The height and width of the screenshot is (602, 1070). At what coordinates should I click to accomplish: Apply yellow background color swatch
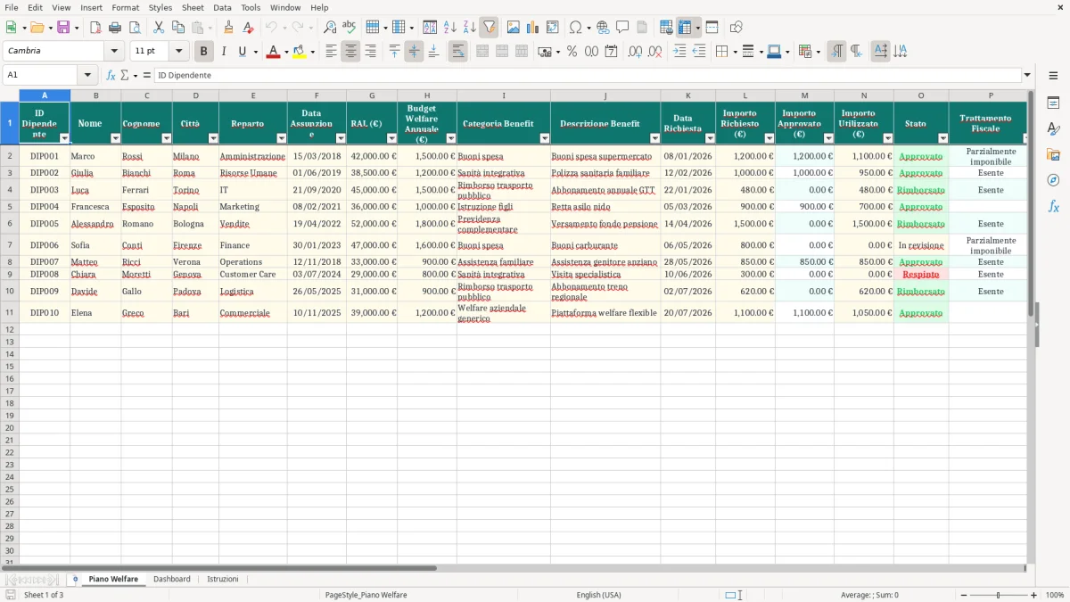pos(300,52)
